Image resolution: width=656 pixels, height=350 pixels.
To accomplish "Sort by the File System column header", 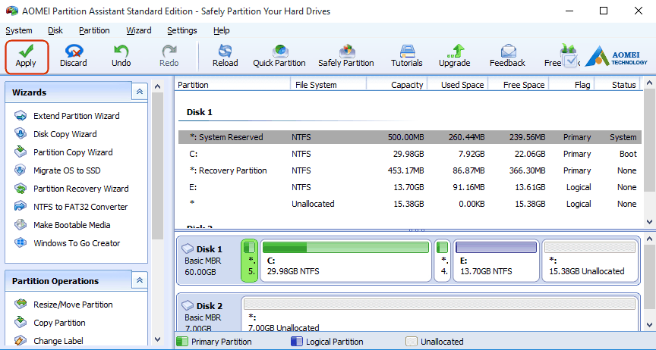I will pos(329,85).
